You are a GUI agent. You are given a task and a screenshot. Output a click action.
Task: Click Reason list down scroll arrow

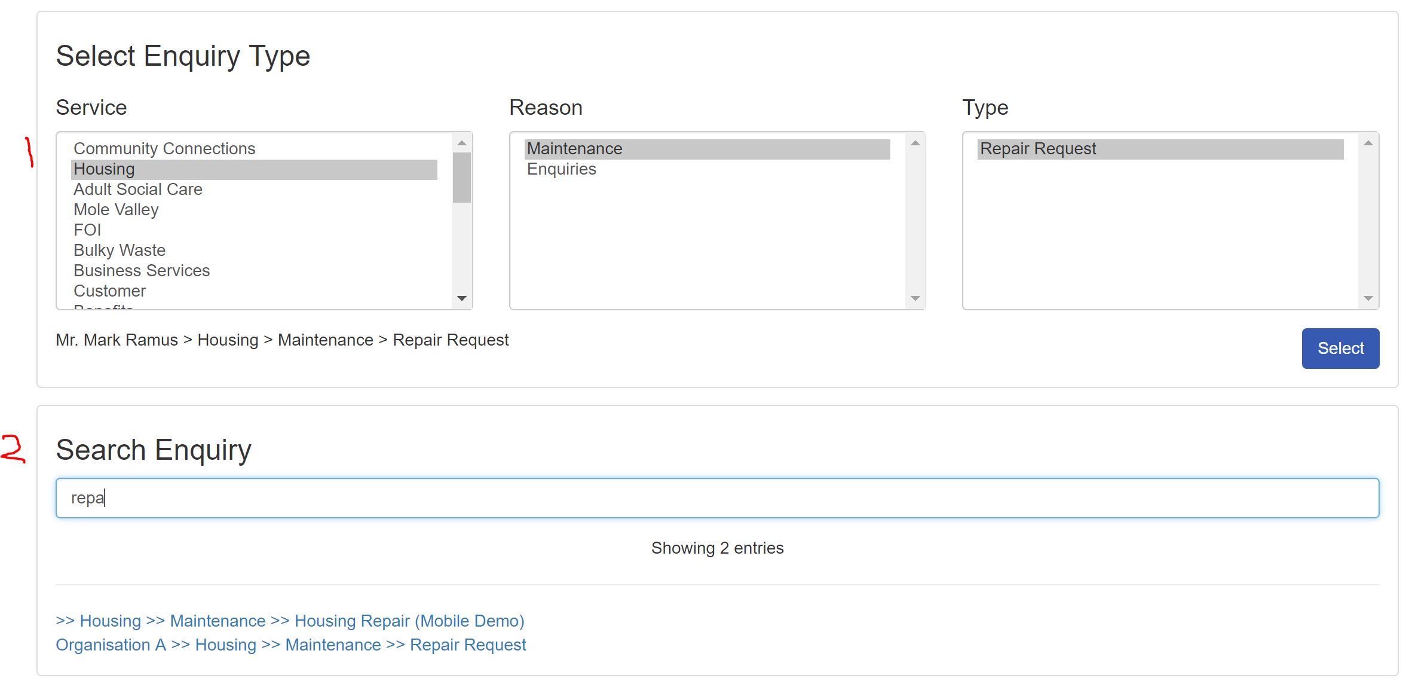(915, 298)
